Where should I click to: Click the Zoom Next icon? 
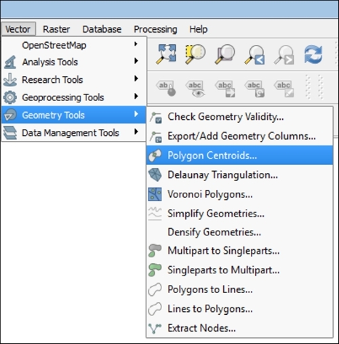tap(284, 55)
